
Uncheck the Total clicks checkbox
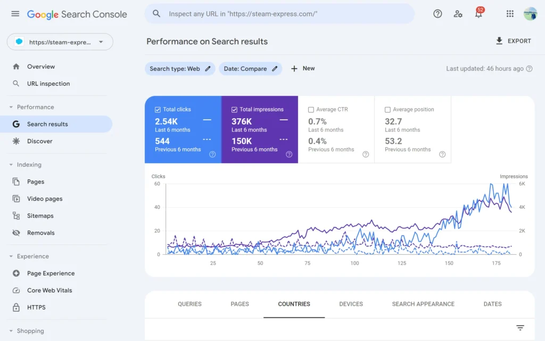point(158,109)
